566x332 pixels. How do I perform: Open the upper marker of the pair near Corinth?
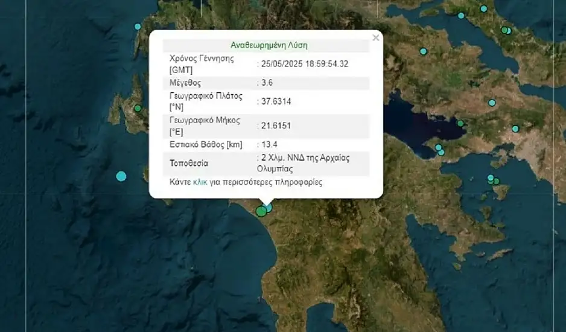tap(438, 147)
